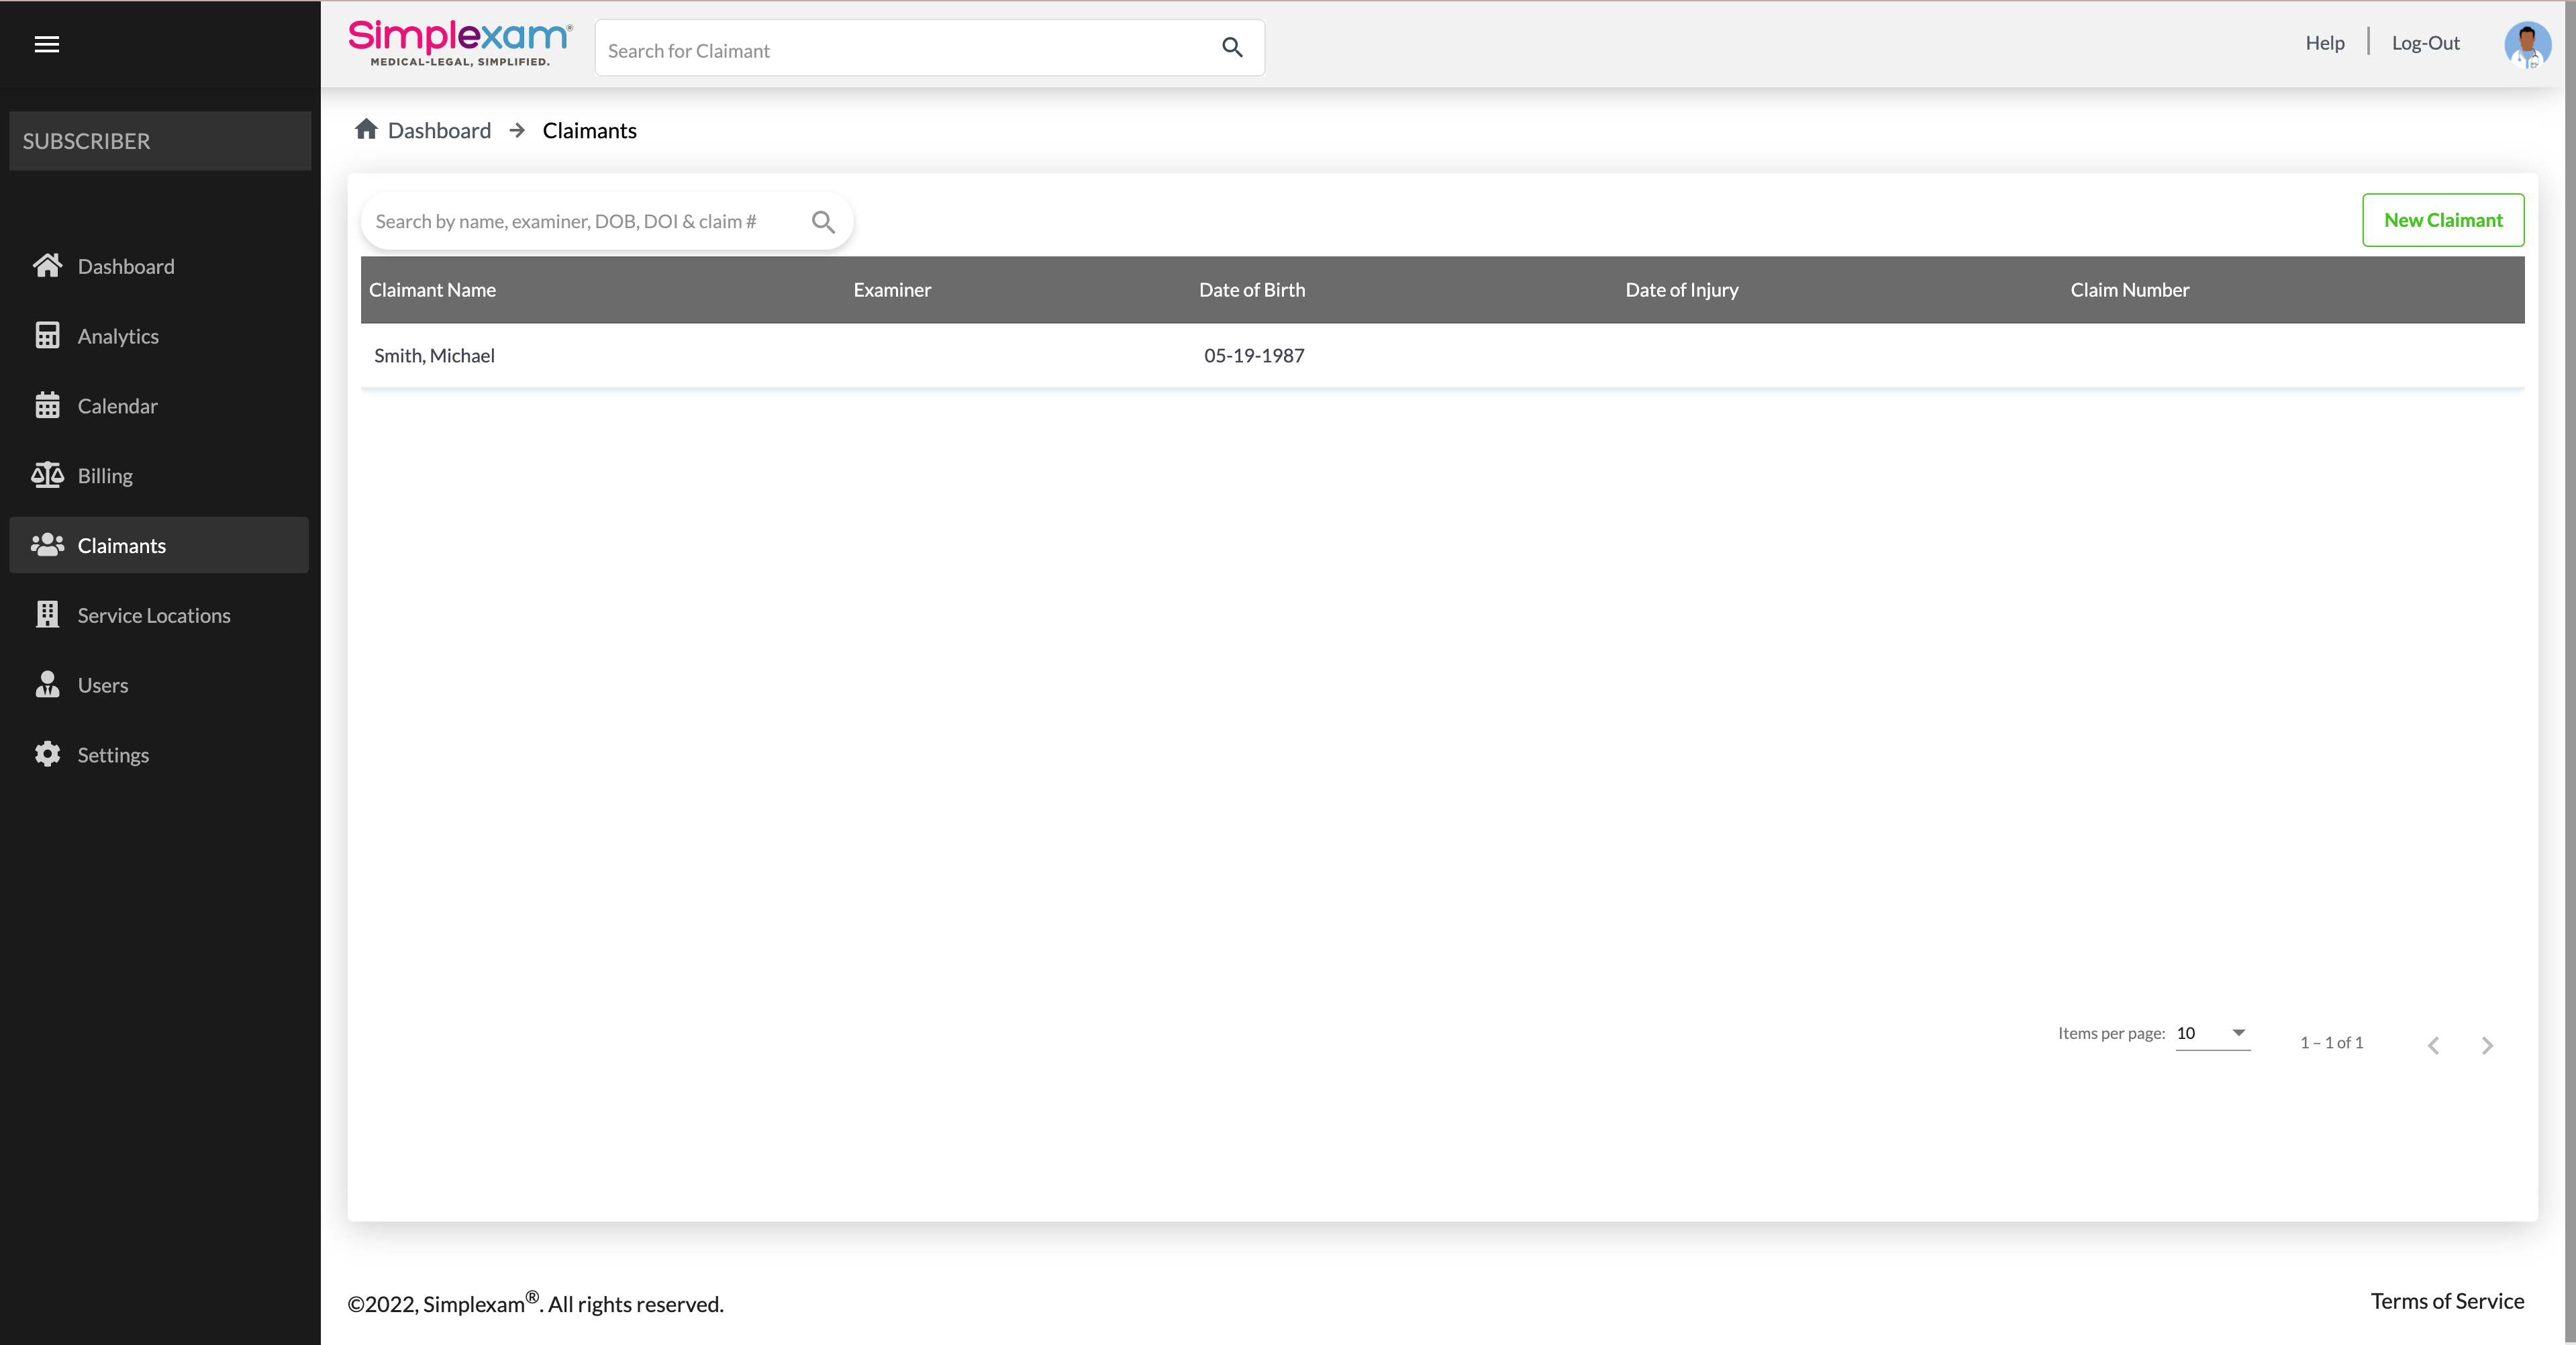
Task: Click the Settings gear icon in sidebar
Action: tap(47, 754)
